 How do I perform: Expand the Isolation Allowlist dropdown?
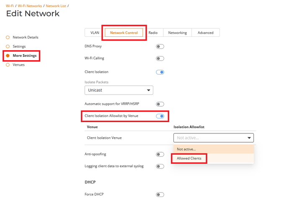tap(213, 138)
